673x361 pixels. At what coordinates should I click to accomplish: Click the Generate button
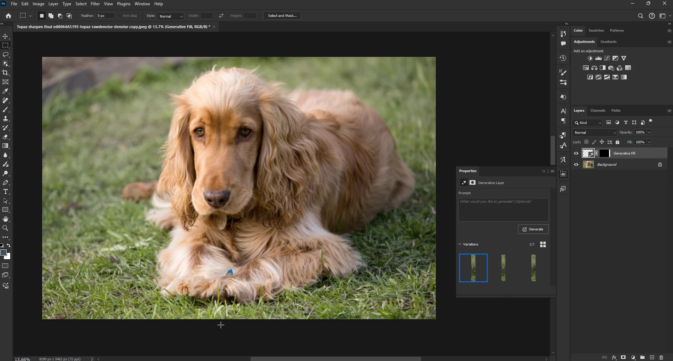[x=533, y=229]
